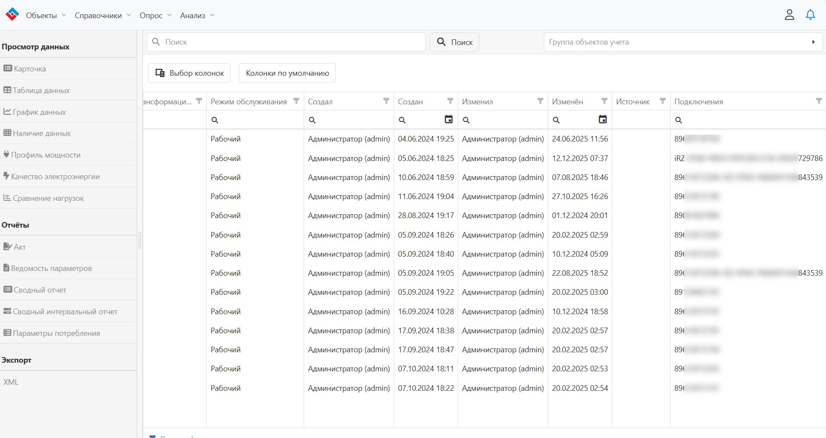This screenshot has height=438, width=826.
Task: Open Группа объектов учета dropdown
Action: pos(683,42)
